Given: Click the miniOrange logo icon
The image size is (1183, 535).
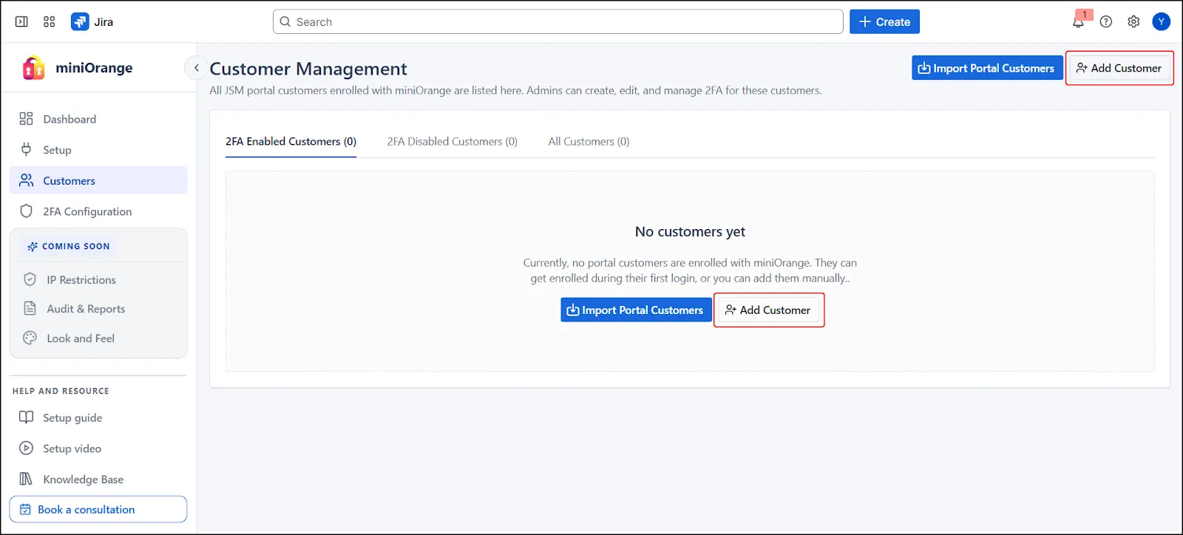Looking at the screenshot, I should click(x=33, y=68).
